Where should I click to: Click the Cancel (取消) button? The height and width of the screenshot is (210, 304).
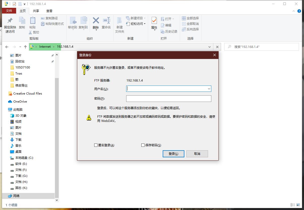click(x=197, y=154)
